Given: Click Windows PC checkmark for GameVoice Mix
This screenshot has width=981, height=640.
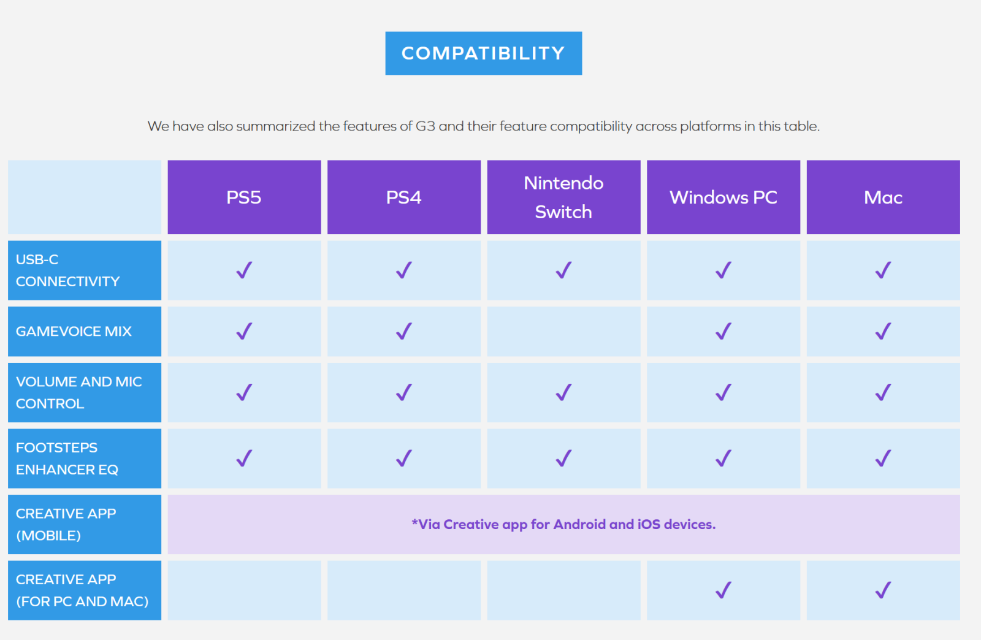Looking at the screenshot, I should [x=723, y=332].
